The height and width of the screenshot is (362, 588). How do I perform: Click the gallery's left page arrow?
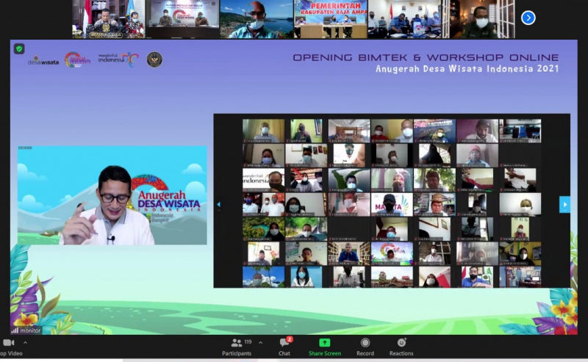[219, 204]
